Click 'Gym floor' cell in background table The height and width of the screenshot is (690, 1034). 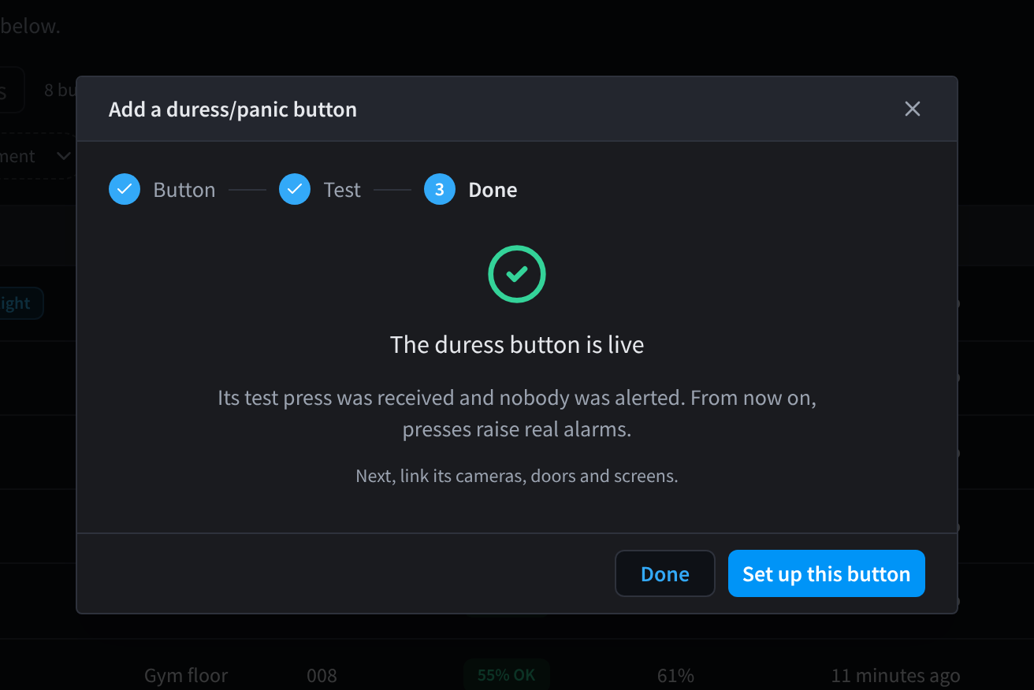(186, 676)
